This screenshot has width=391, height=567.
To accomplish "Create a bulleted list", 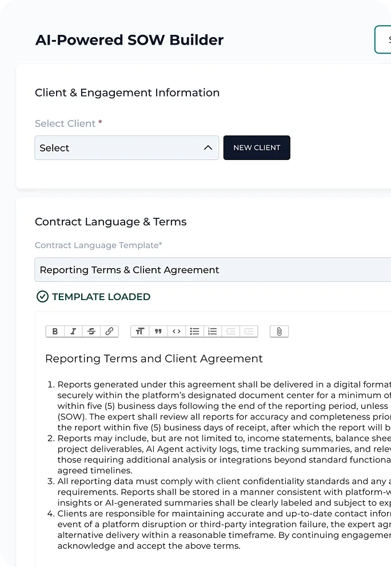I will (x=194, y=332).
